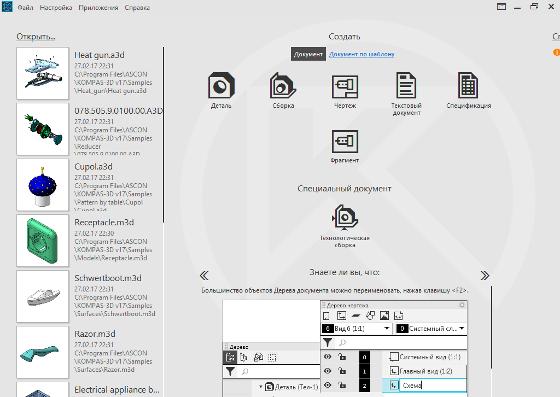Viewport: 560px width, 397px height.
Task: Create a new Спецификация document
Action: 468,86
